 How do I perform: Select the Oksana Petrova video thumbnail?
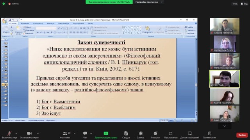point(225,26)
